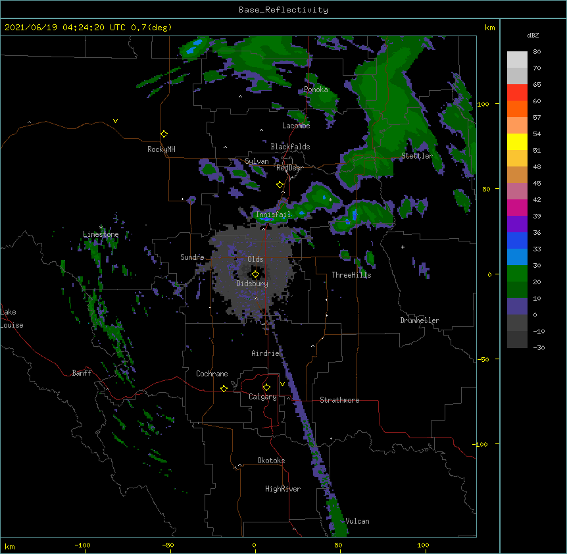Click the Olds town label
Image resolution: width=567 pixels, height=554 pixels.
coord(255,259)
